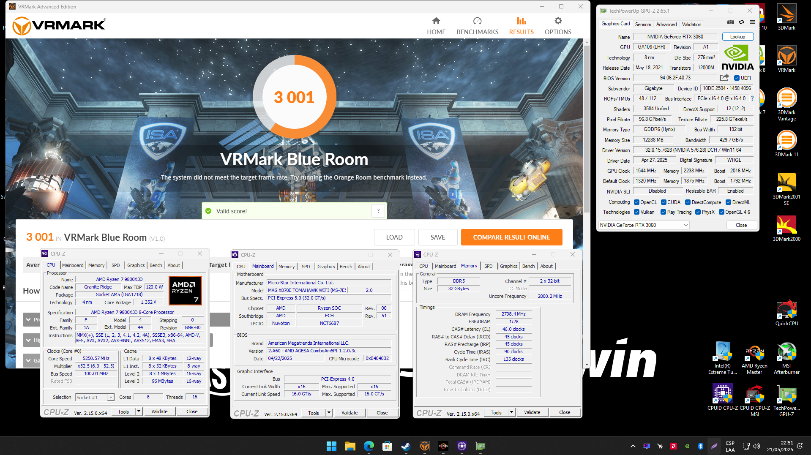Click the BIOS export share icon in GPU-Z
Screen dimensions: 811x455
[x=724, y=78]
